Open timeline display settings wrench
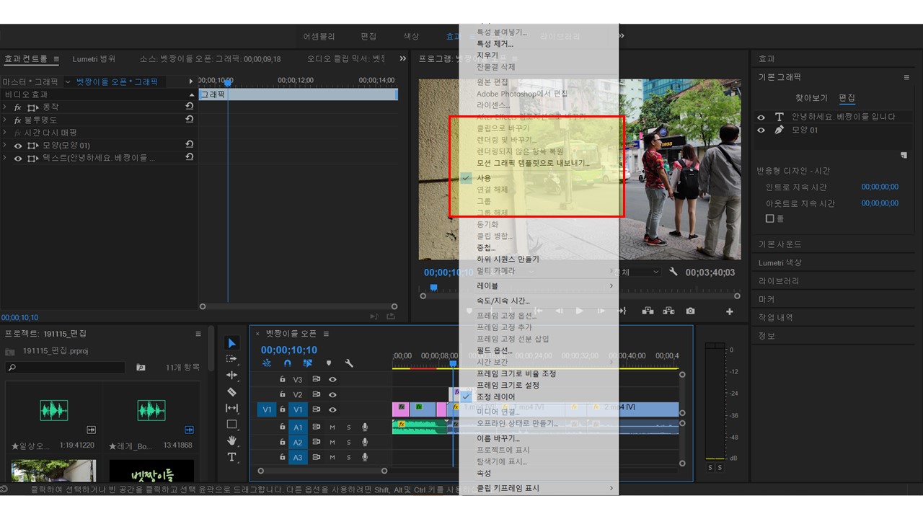The image size is (923, 519). (x=349, y=363)
